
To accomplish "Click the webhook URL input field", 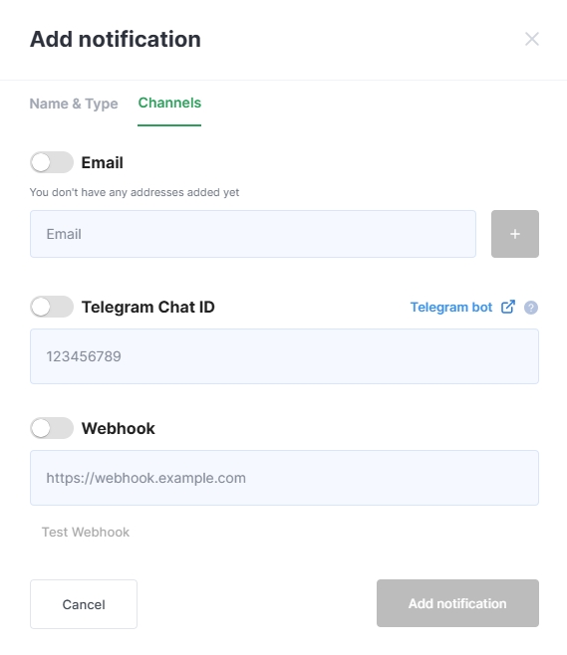I will 284,478.
